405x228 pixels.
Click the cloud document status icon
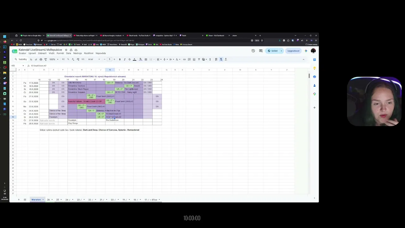(76, 50)
